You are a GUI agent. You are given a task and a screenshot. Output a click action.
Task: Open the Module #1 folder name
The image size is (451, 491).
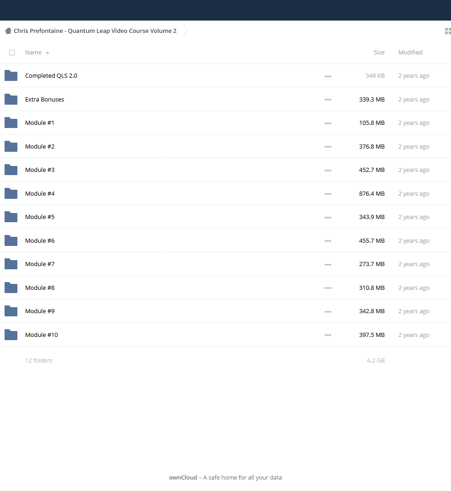point(39,123)
